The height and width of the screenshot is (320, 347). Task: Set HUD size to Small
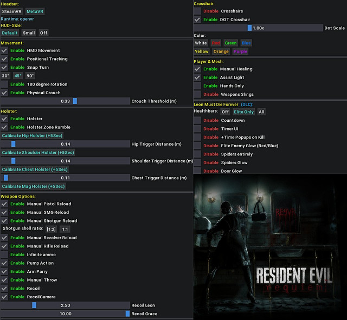pos(29,33)
